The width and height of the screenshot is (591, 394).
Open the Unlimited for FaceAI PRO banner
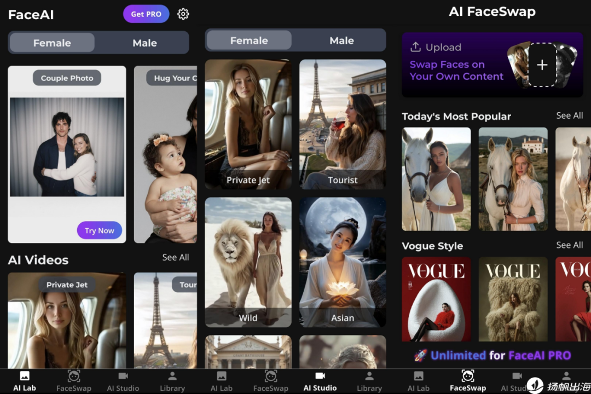(x=493, y=356)
